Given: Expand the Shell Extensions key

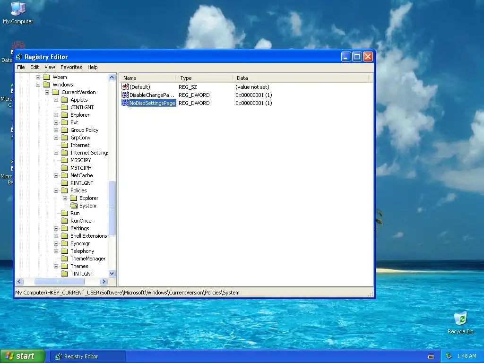Looking at the screenshot, I should pos(56,236).
